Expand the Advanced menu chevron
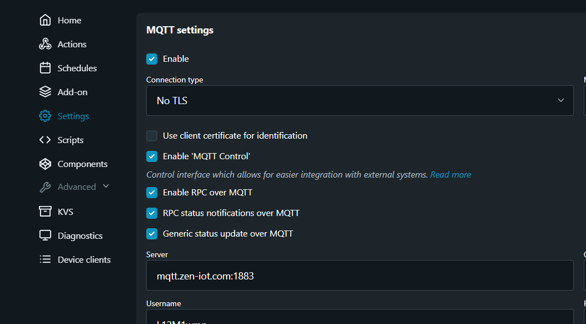This screenshot has height=324, width=586. coord(106,186)
